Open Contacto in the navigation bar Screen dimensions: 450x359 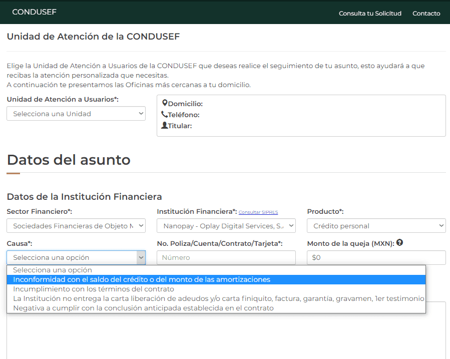(x=426, y=13)
